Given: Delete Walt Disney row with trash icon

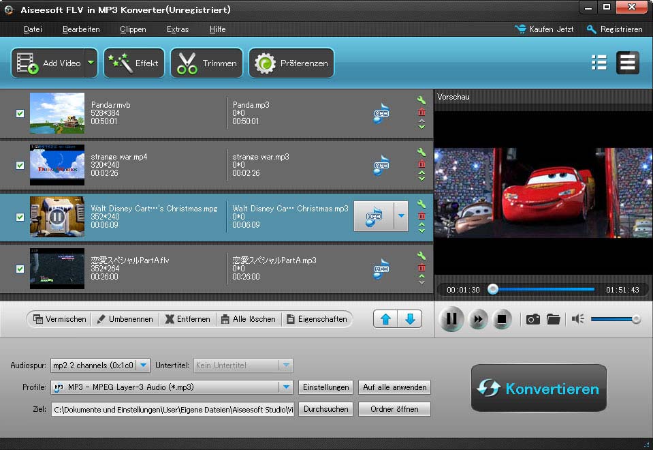Looking at the screenshot, I should click(421, 215).
